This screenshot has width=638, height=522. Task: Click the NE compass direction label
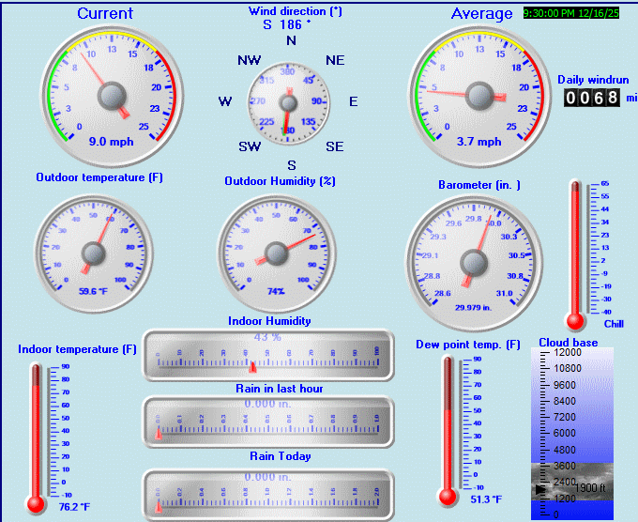[335, 60]
